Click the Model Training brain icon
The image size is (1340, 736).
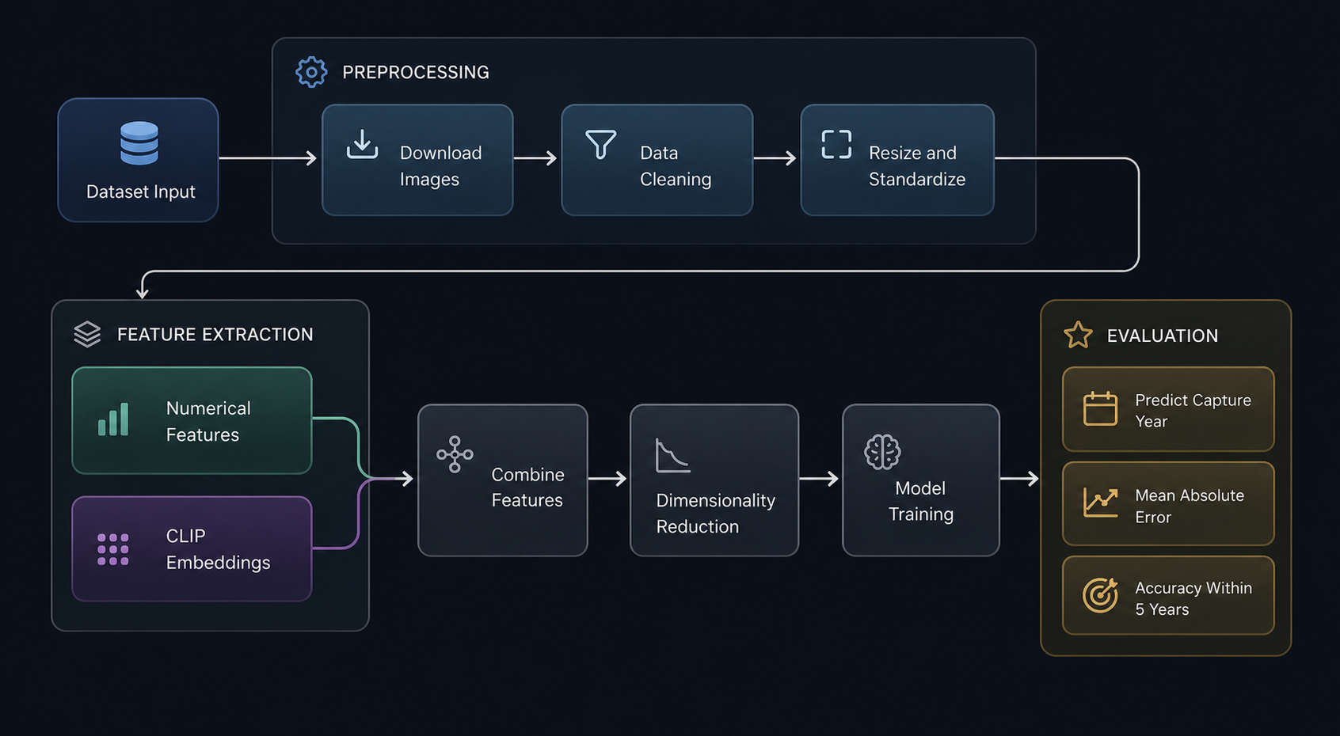(x=882, y=452)
